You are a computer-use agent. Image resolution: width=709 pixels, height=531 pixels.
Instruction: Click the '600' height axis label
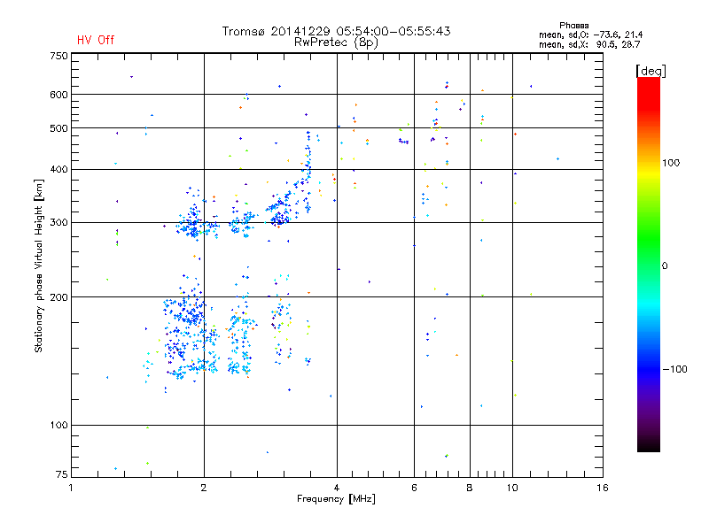click(x=59, y=95)
